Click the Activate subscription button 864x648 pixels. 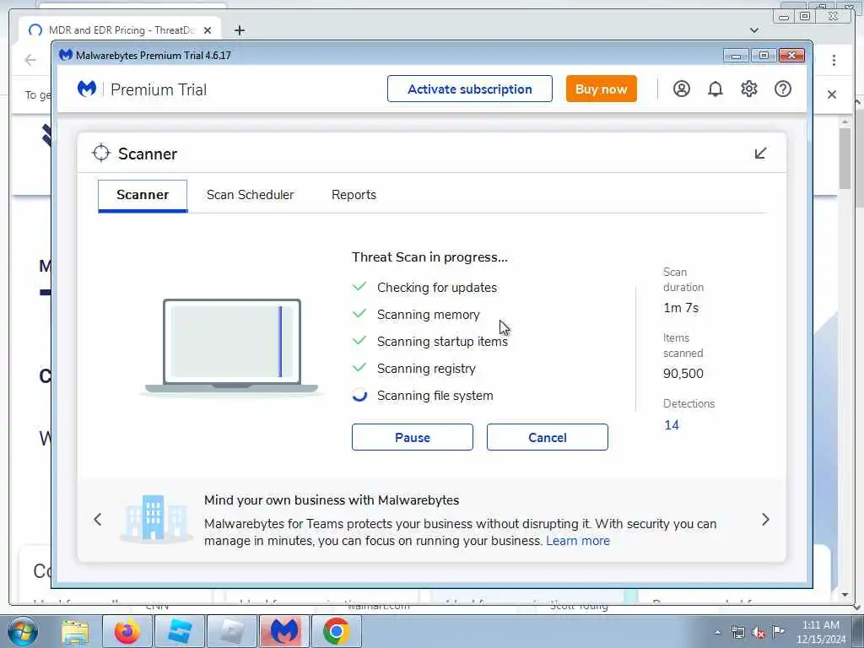pos(469,89)
